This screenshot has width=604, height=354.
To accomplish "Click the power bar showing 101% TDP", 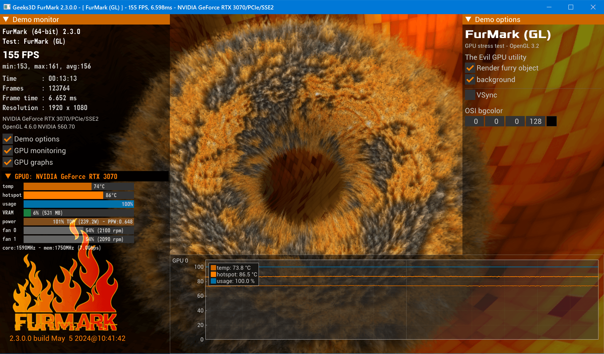I will click(x=79, y=222).
